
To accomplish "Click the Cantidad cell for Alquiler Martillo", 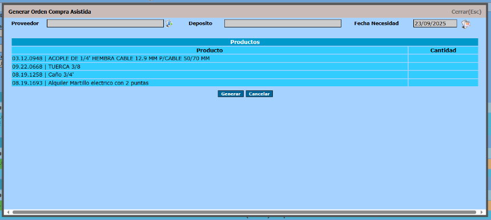I will (x=443, y=83).
